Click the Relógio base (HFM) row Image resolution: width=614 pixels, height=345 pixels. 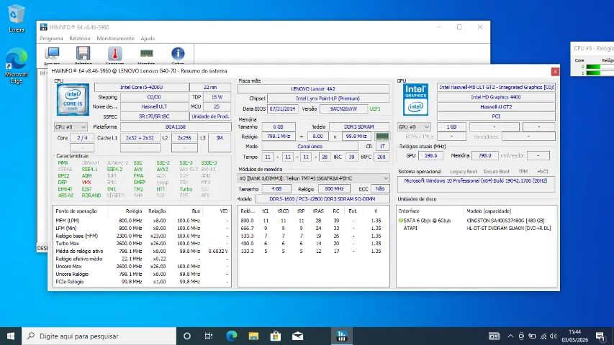(x=141, y=236)
